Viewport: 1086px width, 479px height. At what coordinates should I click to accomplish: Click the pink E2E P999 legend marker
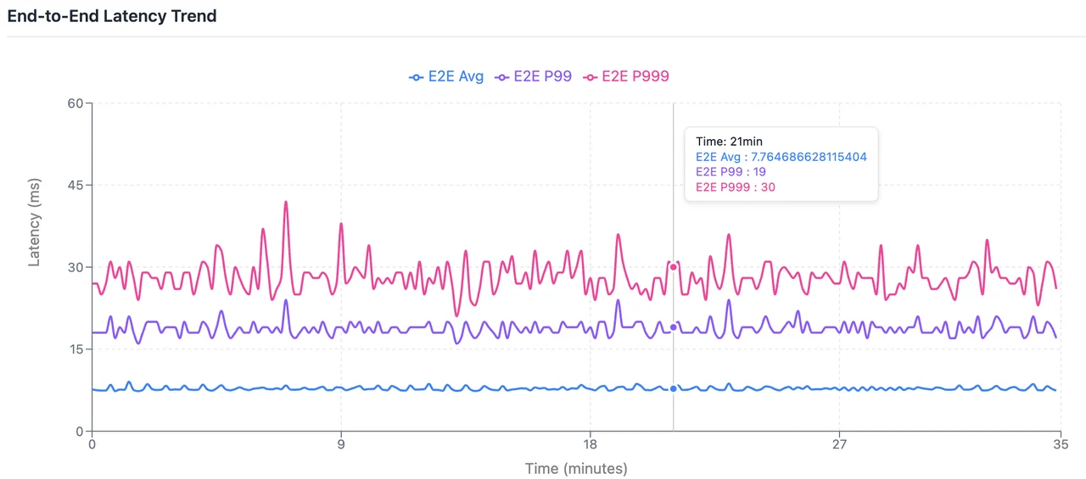tap(590, 76)
